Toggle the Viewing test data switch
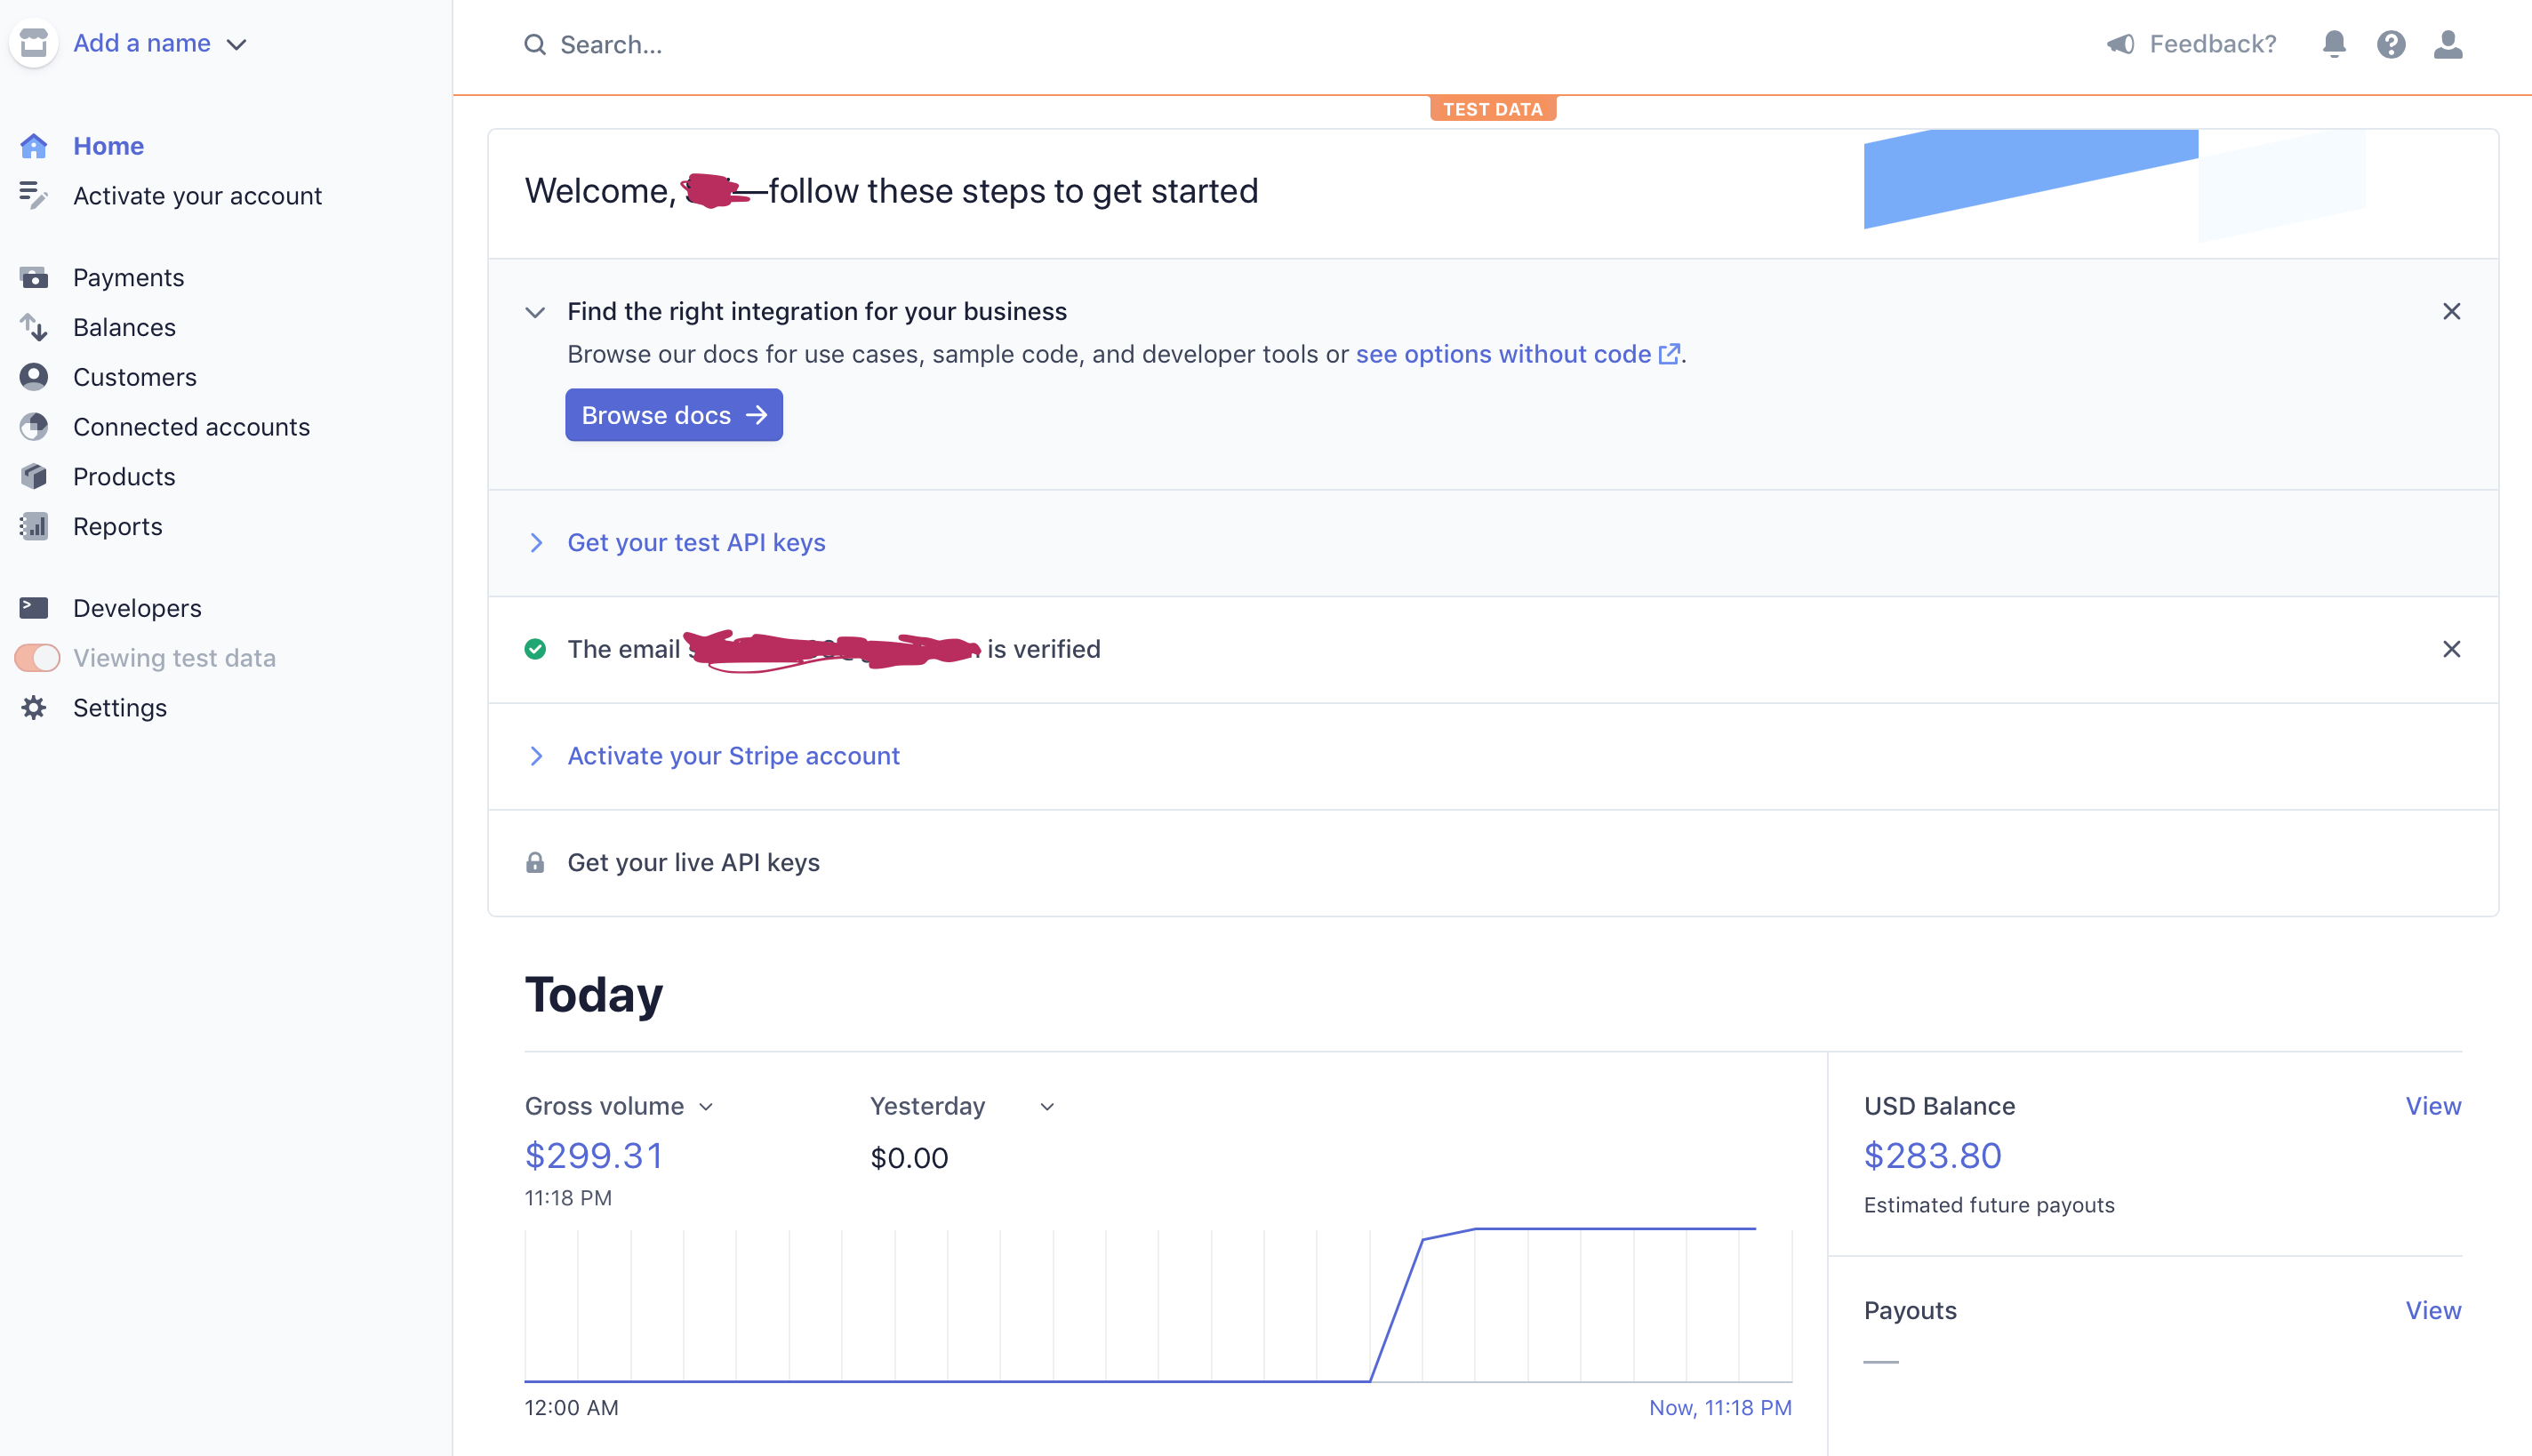Image resolution: width=2532 pixels, height=1456 pixels. pos(38,658)
